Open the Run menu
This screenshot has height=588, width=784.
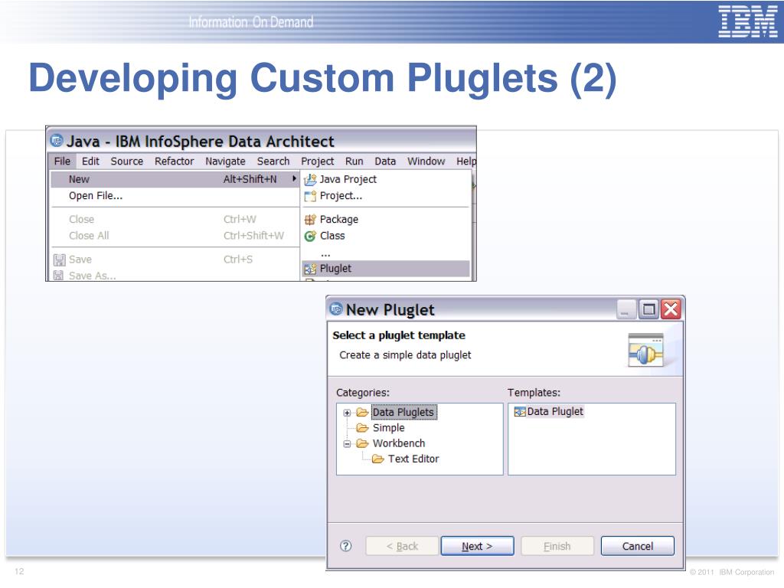[x=354, y=162]
